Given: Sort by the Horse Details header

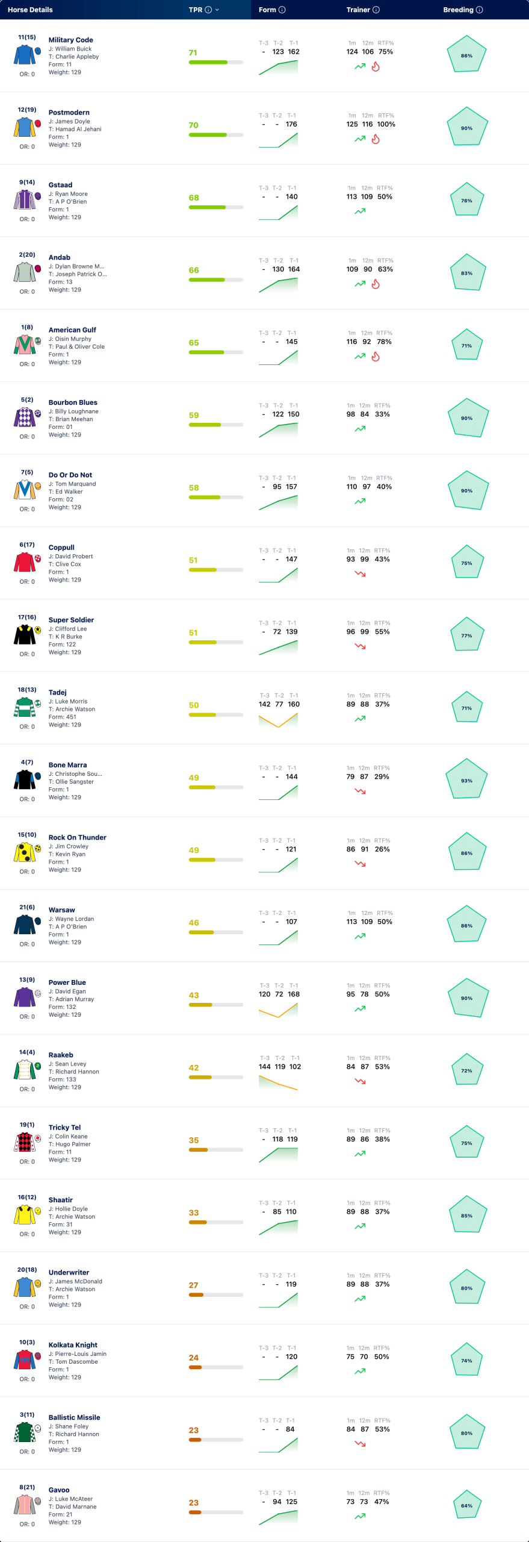Looking at the screenshot, I should 30,10.
